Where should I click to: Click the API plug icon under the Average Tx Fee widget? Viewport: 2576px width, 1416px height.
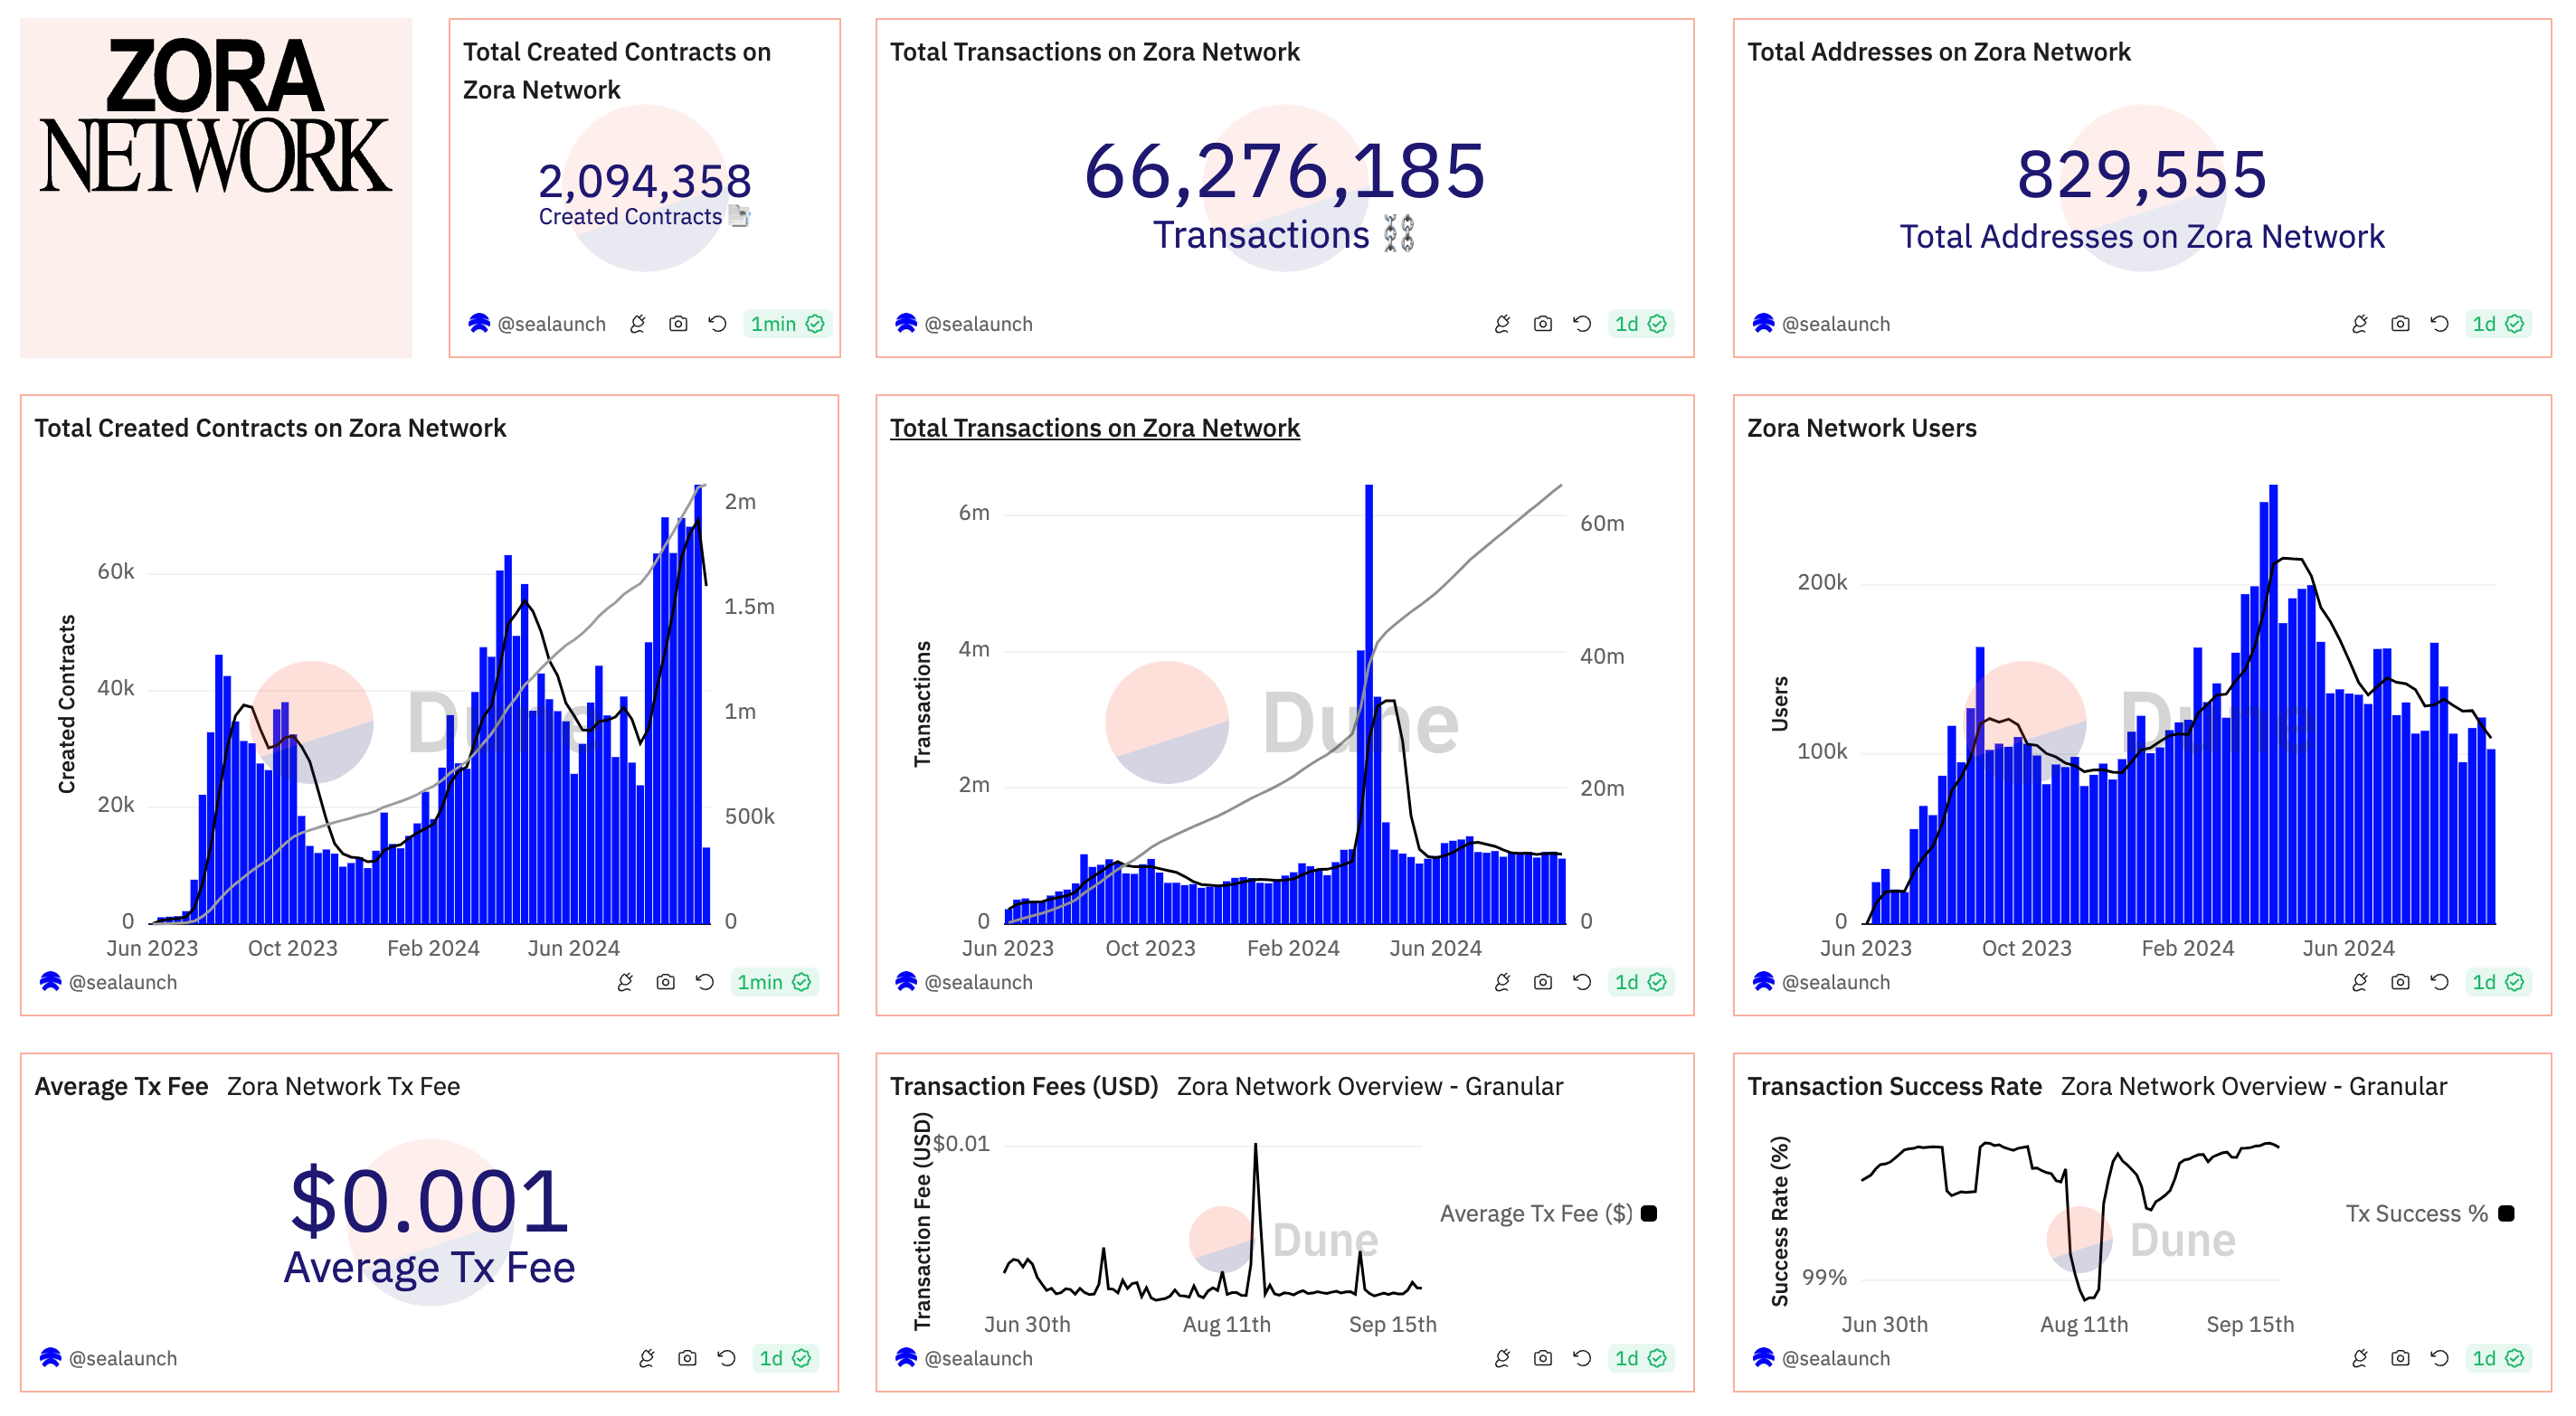point(647,1358)
